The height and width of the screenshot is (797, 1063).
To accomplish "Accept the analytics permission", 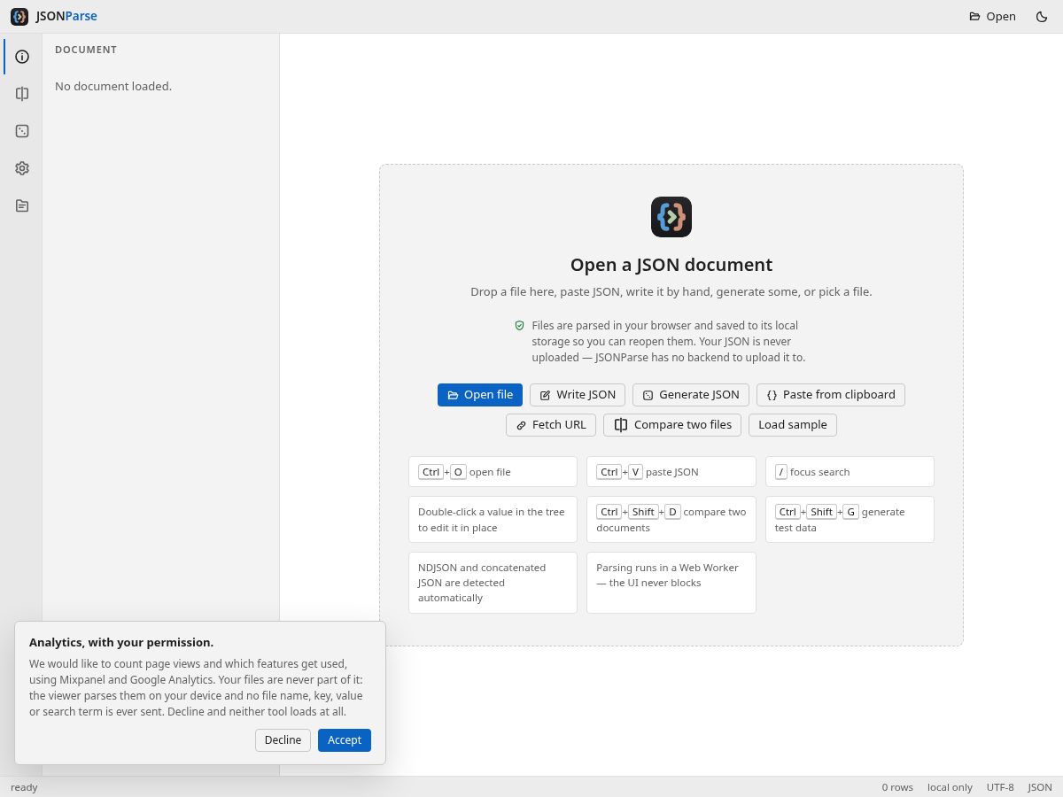I will pos(345,740).
